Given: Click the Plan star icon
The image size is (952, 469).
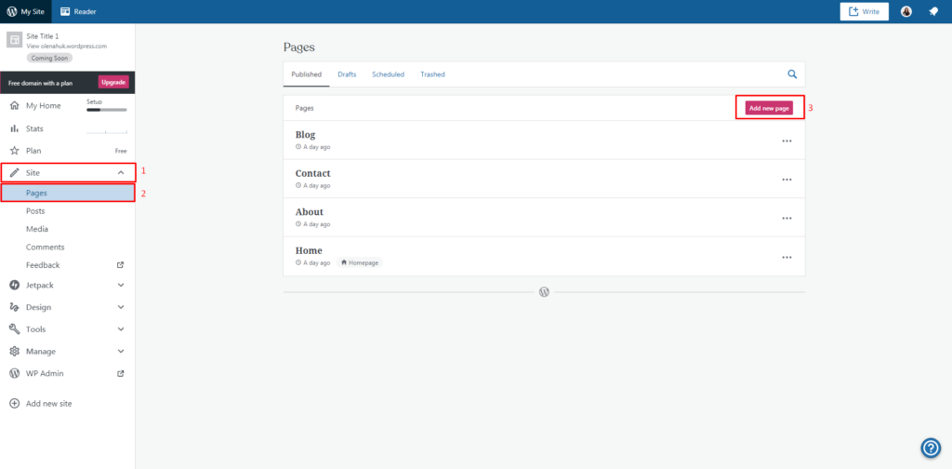Looking at the screenshot, I should click(x=15, y=151).
